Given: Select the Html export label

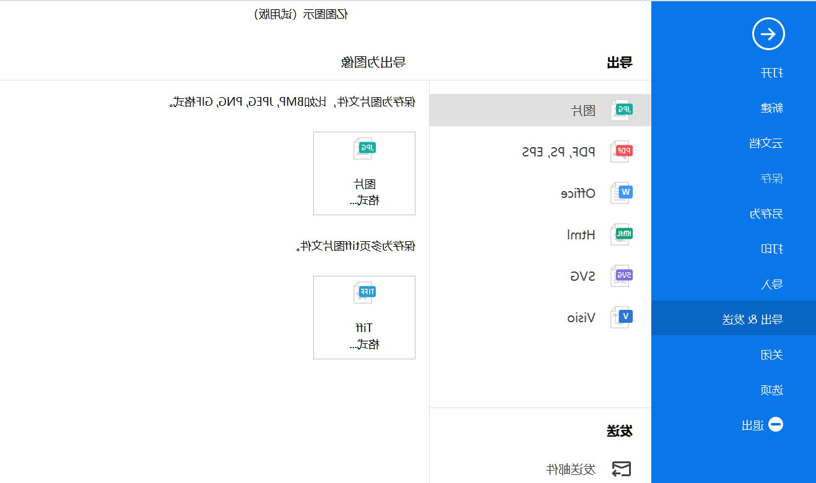Looking at the screenshot, I should (581, 235).
